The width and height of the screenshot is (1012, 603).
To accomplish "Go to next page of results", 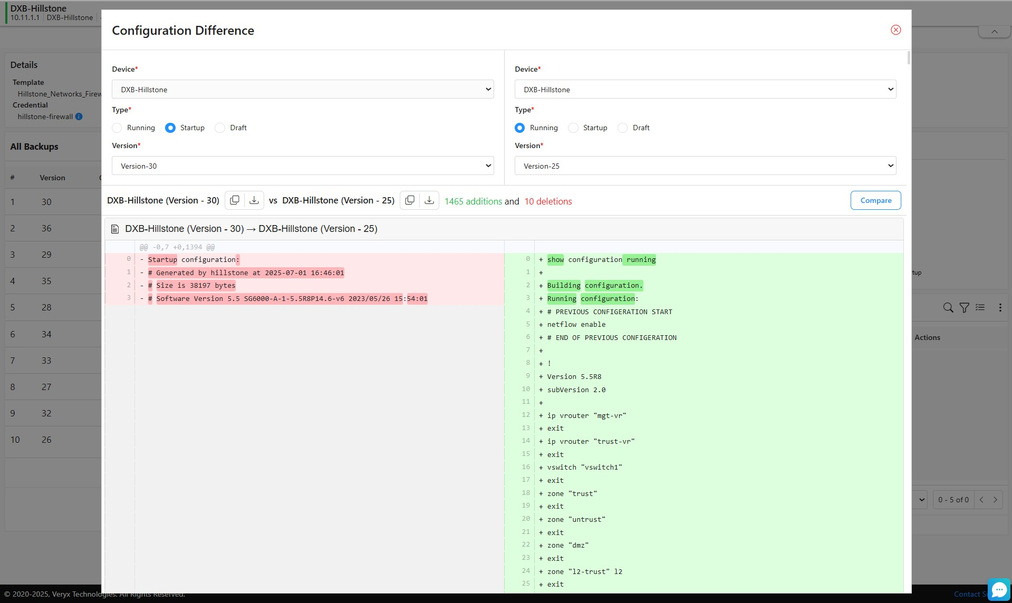I will (x=995, y=500).
